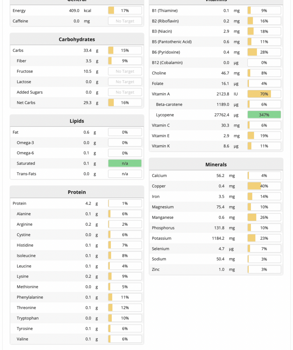Select the Protein section header
The height and width of the screenshot is (350, 293).
[x=77, y=192]
